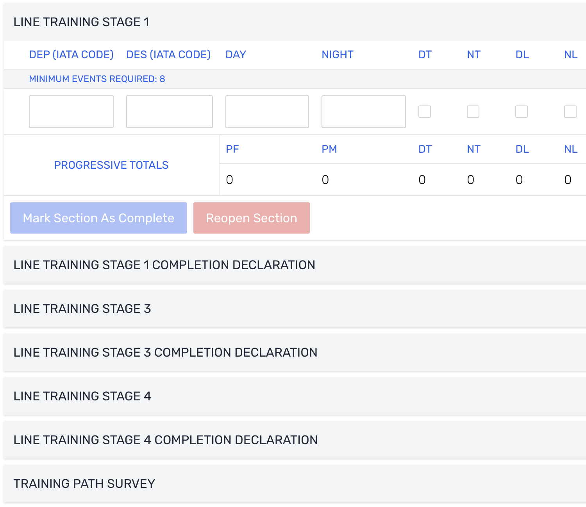Tick the NT checkbox in the entry row
The height and width of the screenshot is (507, 586).
(473, 112)
